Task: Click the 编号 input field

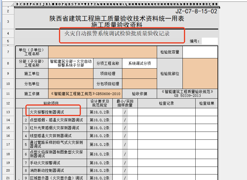Action: (x=209, y=41)
